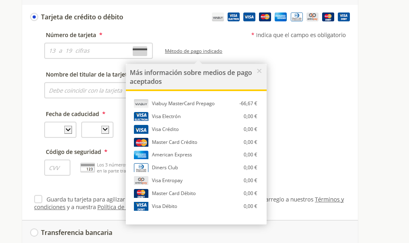
Task: Open the Política de link
Action: click(x=111, y=207)
